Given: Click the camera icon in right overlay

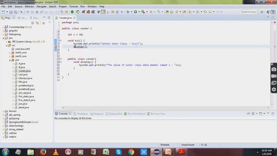Looking at the screenshot, I should pyautogui.click(x=274, y=69).
